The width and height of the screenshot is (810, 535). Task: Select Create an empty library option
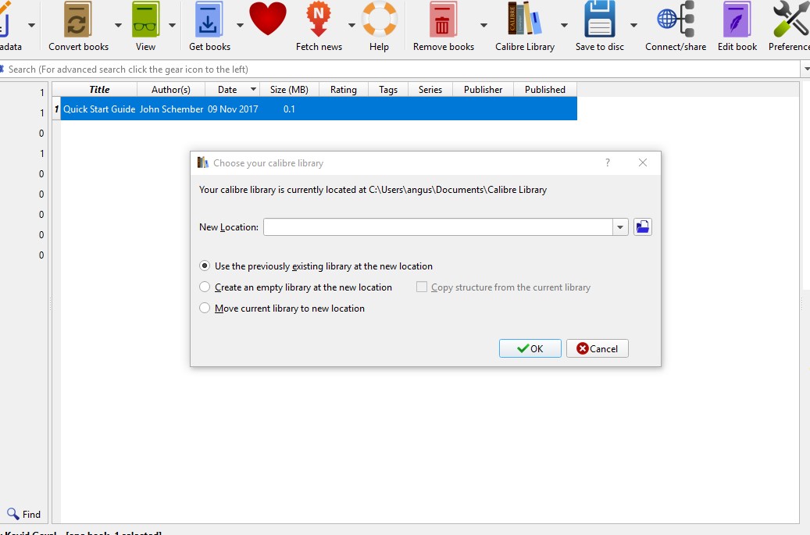click(205, 287)
